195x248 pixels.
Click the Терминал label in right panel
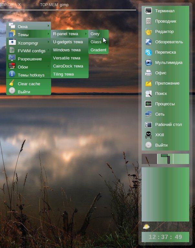165,11
